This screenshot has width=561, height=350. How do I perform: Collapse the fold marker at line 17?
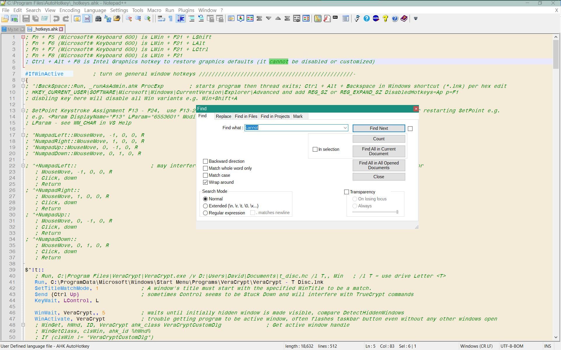pos(23,135)
